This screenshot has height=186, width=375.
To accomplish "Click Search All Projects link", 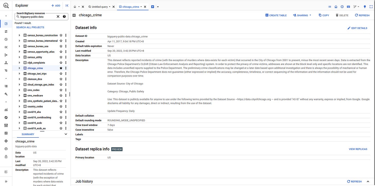I will click(x=30, y=27).
